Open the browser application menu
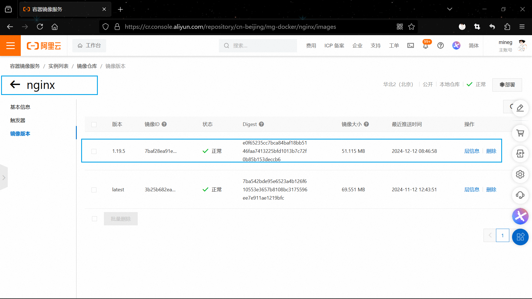 pyautogui.click(x=522, y=27)
